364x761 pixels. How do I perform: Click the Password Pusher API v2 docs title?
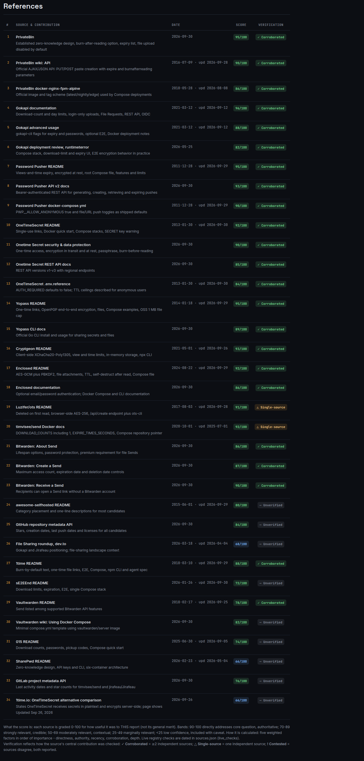click(43, 186)
